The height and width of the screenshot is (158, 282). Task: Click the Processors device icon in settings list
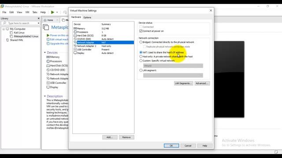click(75, 32)
